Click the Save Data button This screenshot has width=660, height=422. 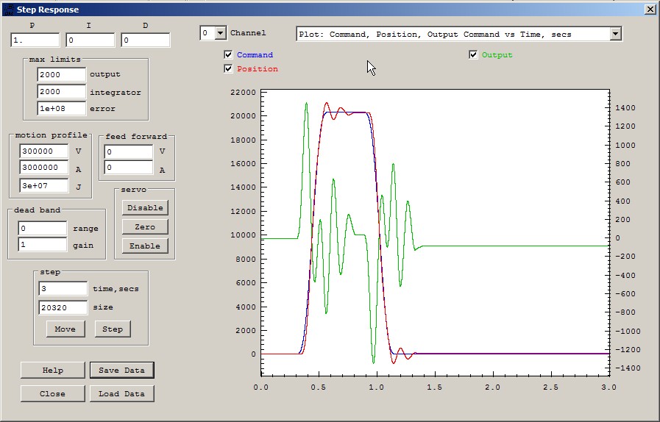pyautogui.click(x=121, y=370)
